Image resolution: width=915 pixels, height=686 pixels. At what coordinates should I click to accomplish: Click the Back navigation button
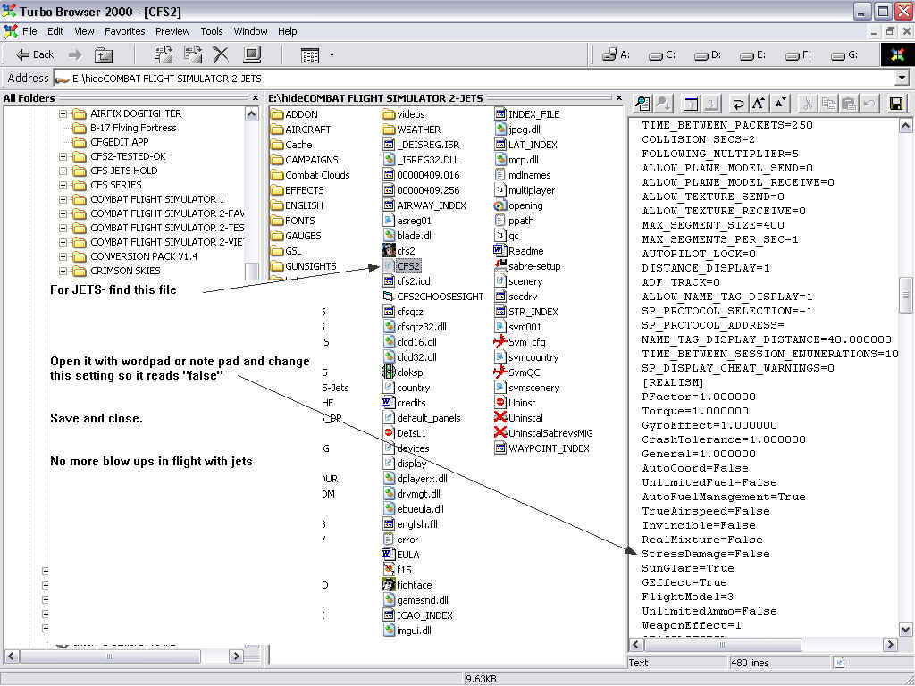point(35,54)
